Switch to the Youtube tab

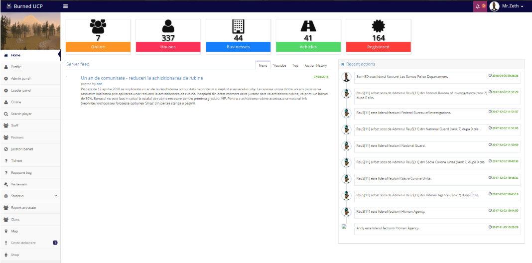coord(279,65)
